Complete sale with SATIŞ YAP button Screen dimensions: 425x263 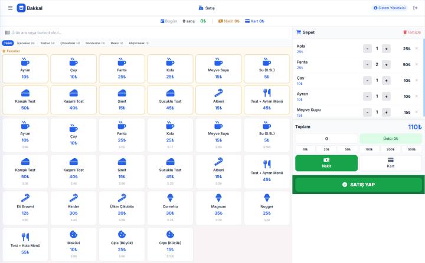(358, 185)
